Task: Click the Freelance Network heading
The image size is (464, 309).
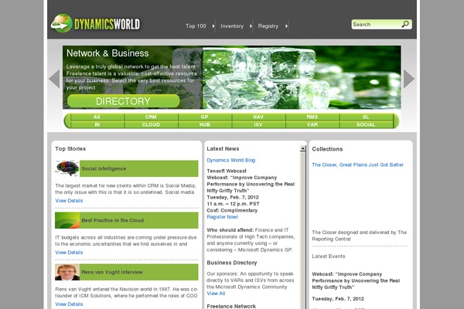Action: click(x=231, y=306)
